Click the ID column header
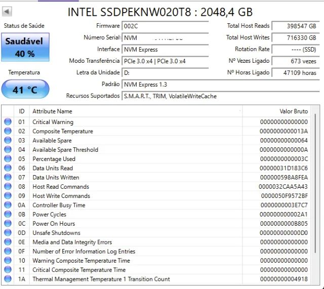The image size is (324, 289). (22, 111)
